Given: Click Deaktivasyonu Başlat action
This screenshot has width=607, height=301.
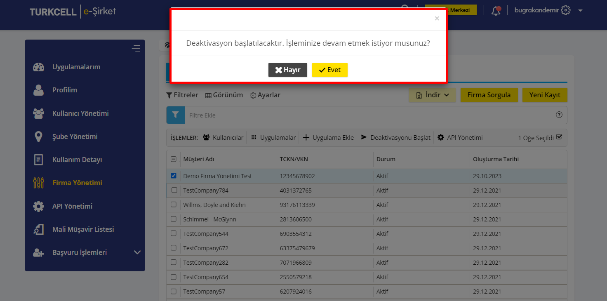Looking at the screenshot, I should click(395, 138).
